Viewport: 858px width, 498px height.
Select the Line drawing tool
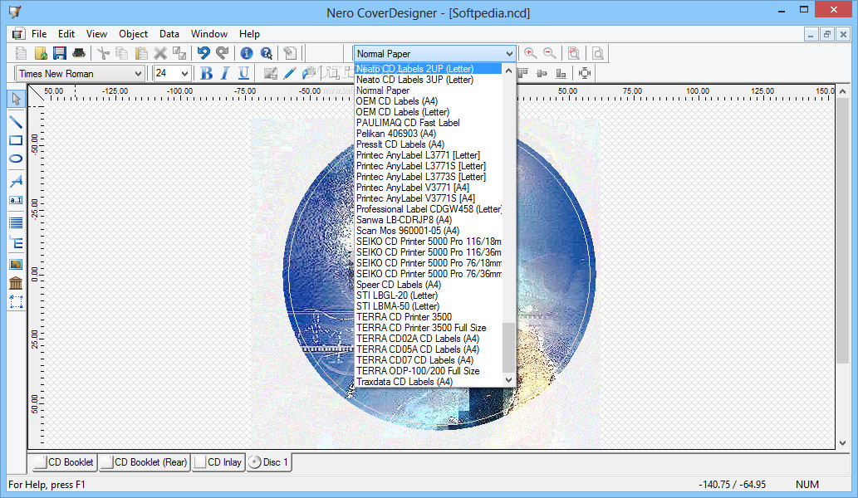pos(16,121)
